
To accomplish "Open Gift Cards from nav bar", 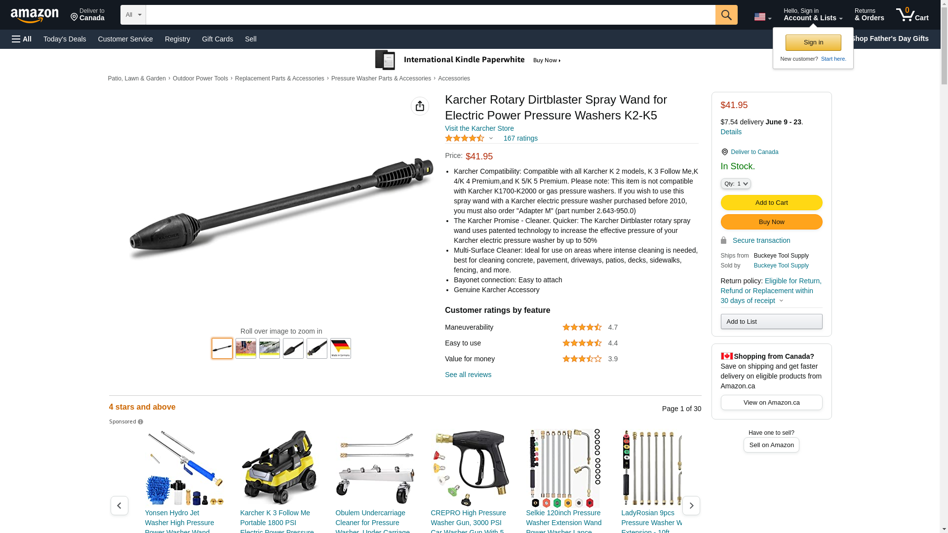I will (x=217, y=39).
